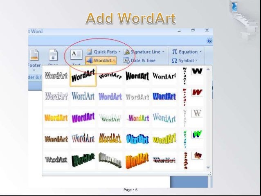The height and width of the screenshot is (196, 261).
Task: Choose red-blue striped WordArt style
Action: (164, 160)
